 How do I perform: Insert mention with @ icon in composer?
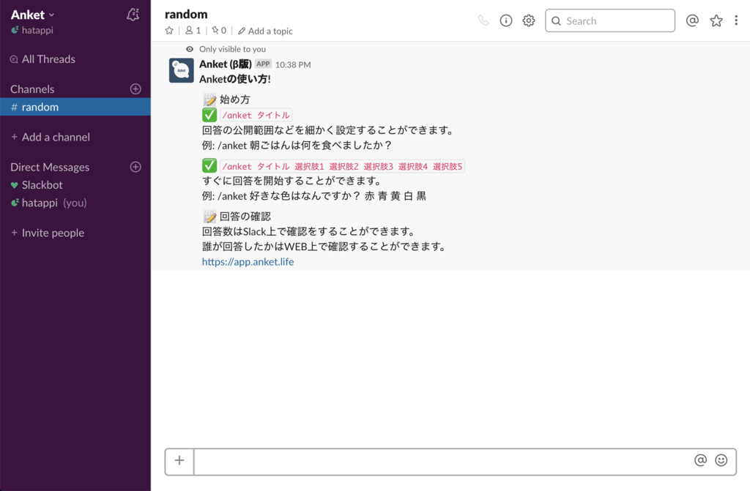point(700,460)
